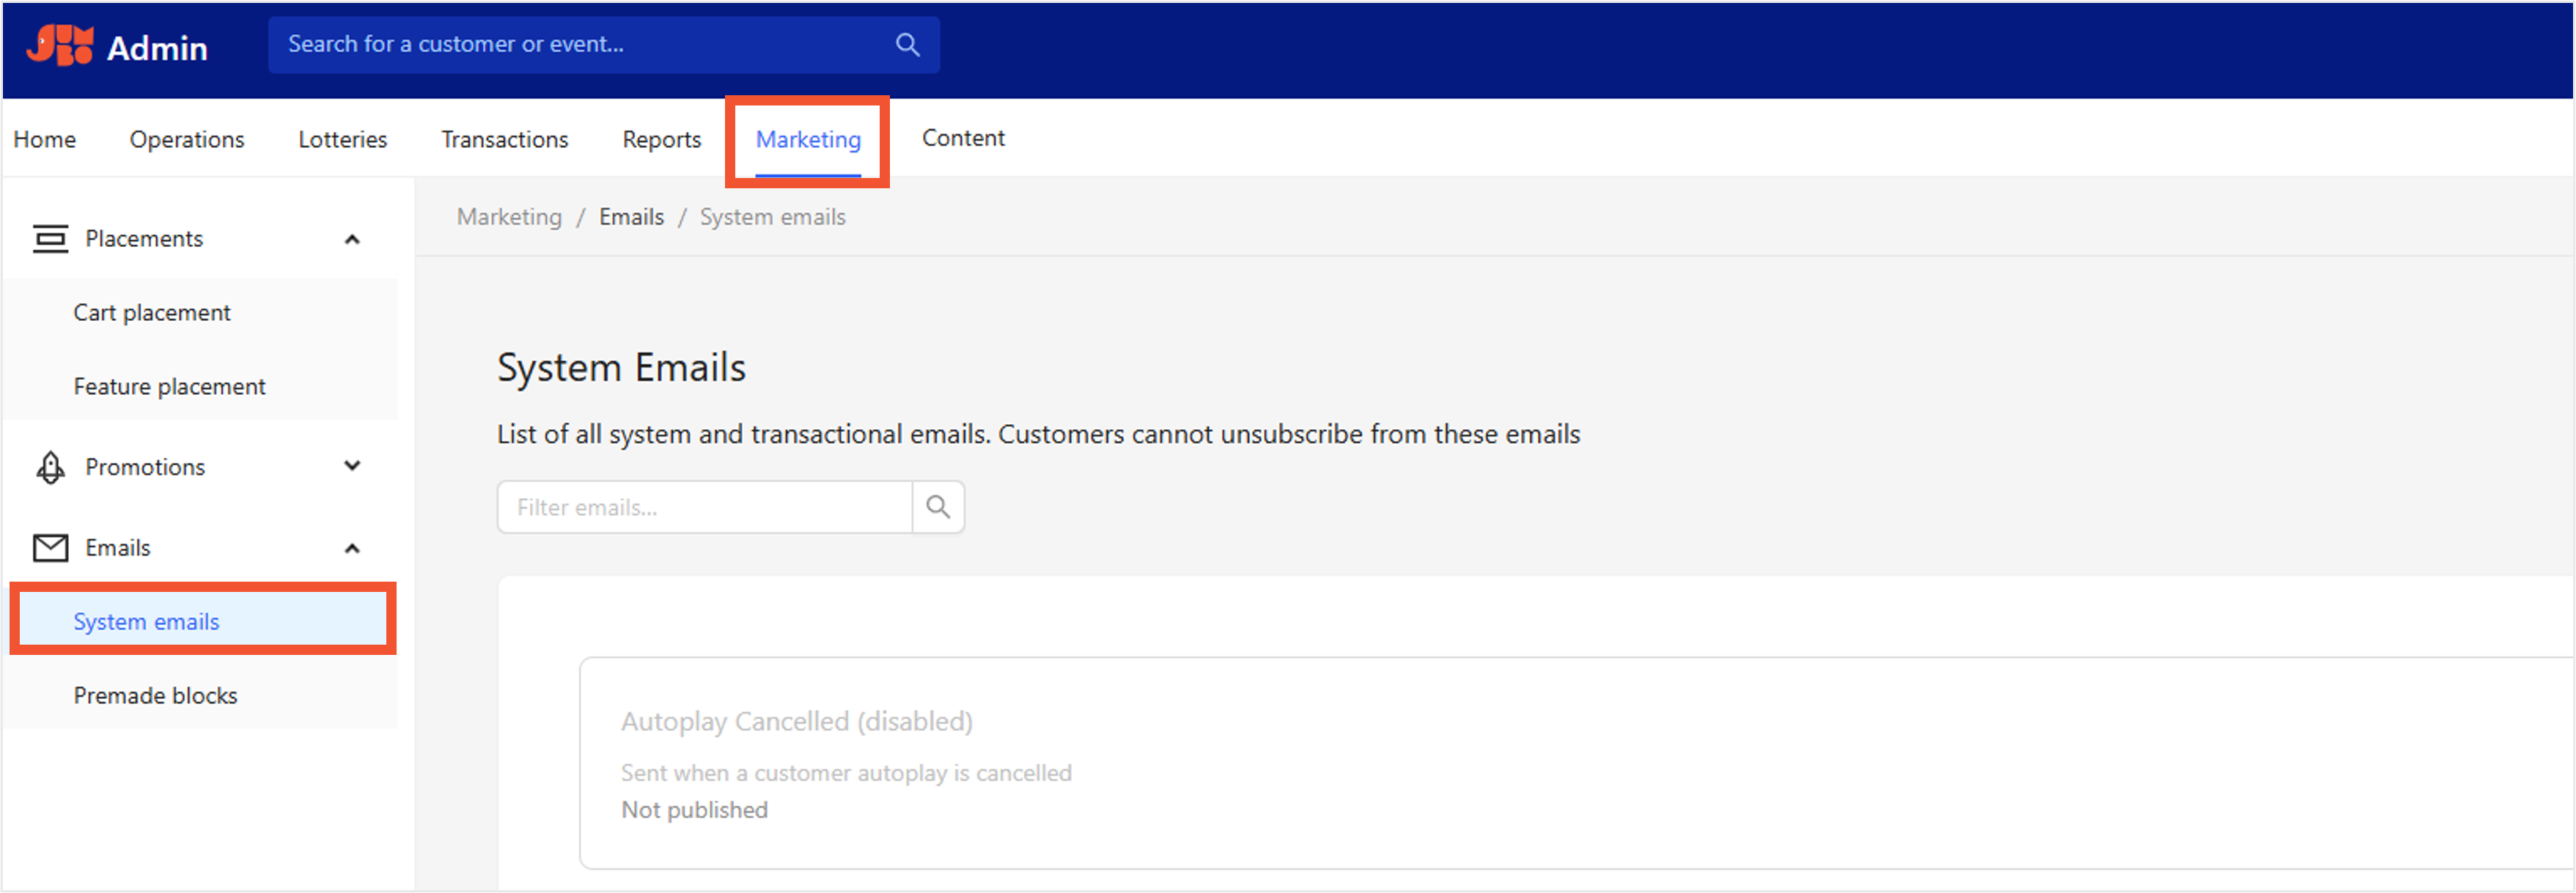This screenshot has height=893, width=2576.
Task: Click the Placements sidebar icon
Action: (x=50, y=239)
